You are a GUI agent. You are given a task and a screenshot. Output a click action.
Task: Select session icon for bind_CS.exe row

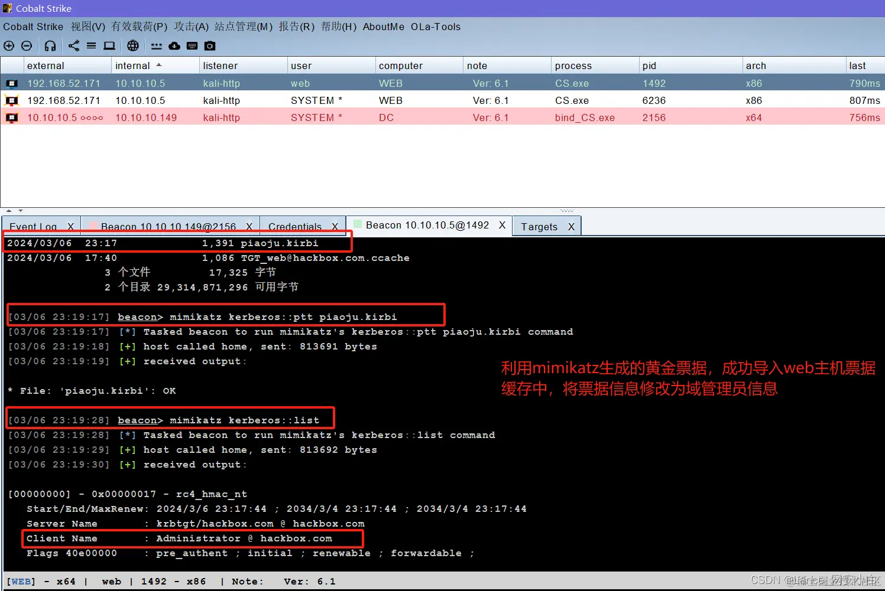point(12,117)
